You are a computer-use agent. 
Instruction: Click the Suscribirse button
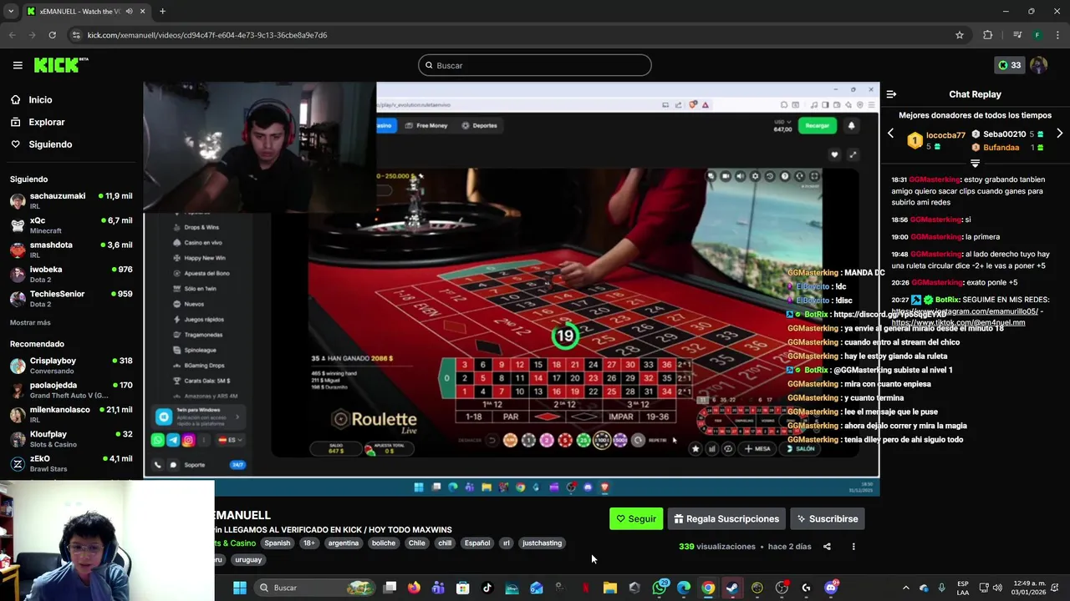(x=828, y=518)
